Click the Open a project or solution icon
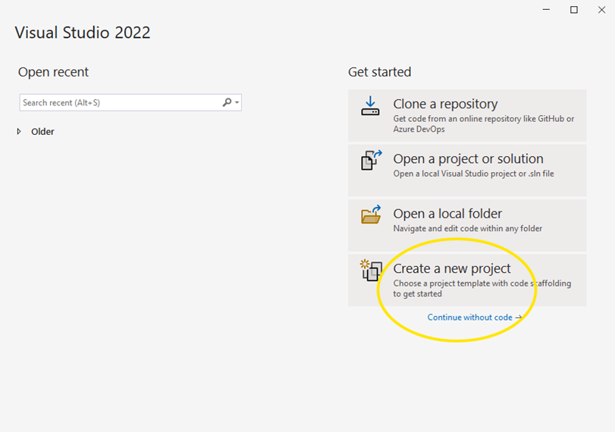 371,161
